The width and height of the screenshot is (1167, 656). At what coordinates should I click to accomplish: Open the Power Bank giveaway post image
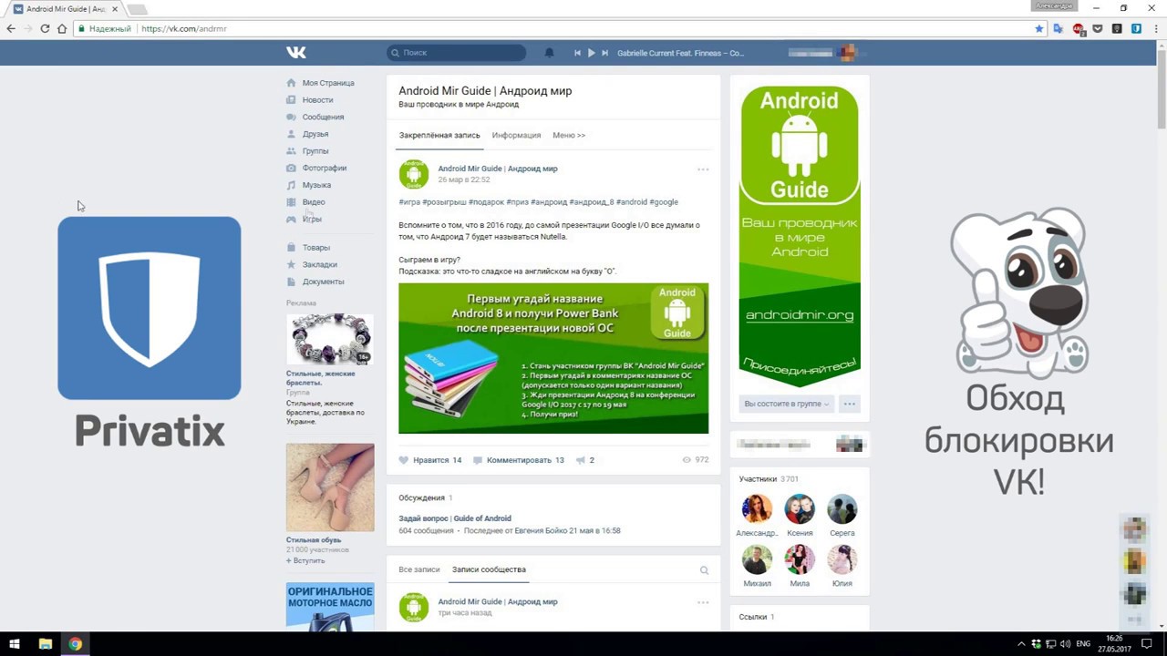click(x=553, y=359)
